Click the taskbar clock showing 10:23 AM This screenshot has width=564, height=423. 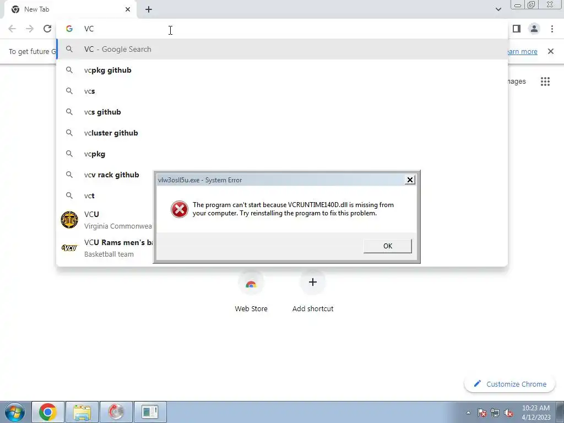pos(536,412)
